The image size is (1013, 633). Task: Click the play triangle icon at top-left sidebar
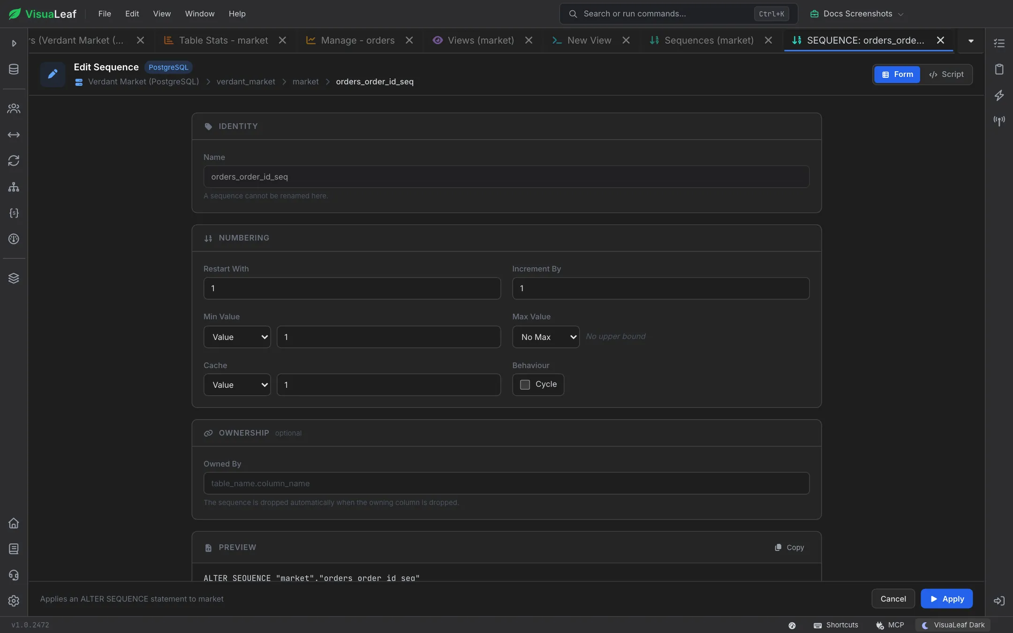[x=14, y=43]
